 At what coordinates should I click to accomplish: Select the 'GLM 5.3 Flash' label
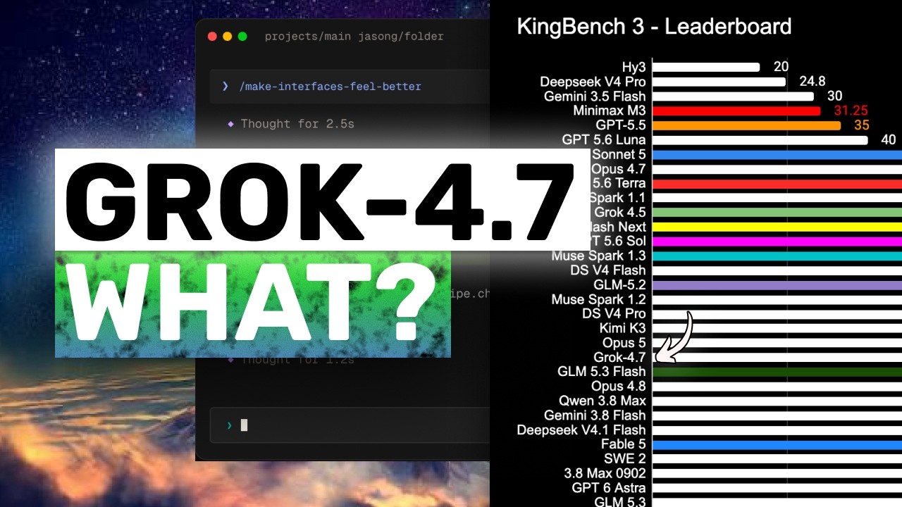pos(602,372)
